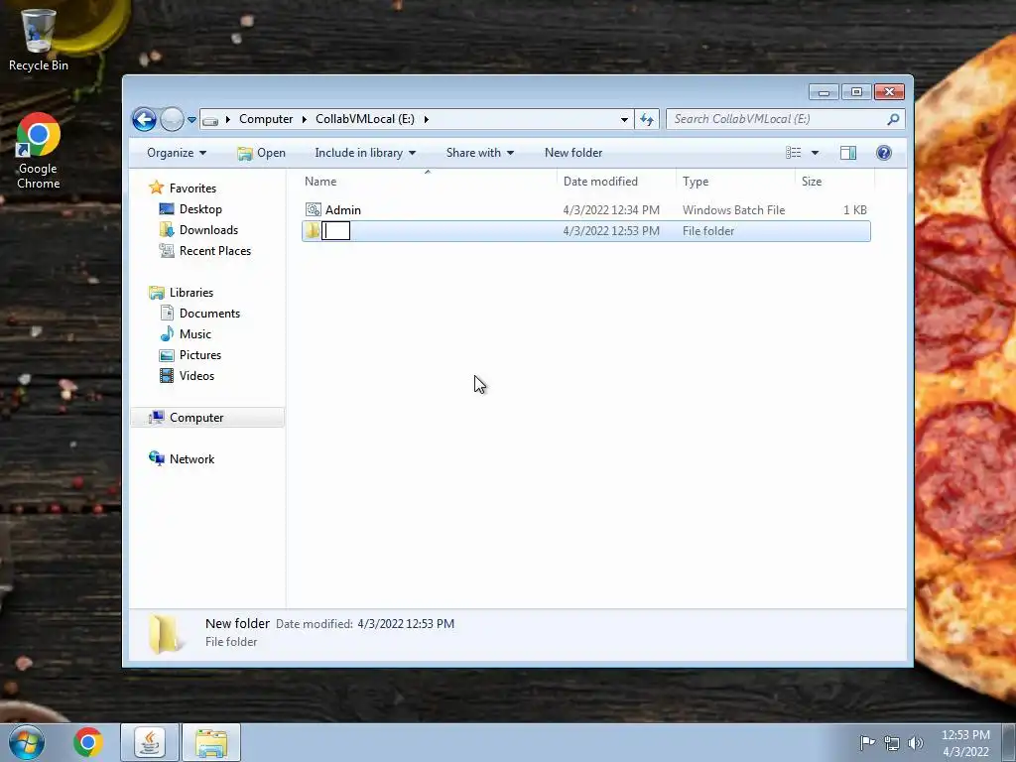The height and width of the screenshot is (762, 1016).
Task: Select the Admin file name
Action: (x=342, y=210)
